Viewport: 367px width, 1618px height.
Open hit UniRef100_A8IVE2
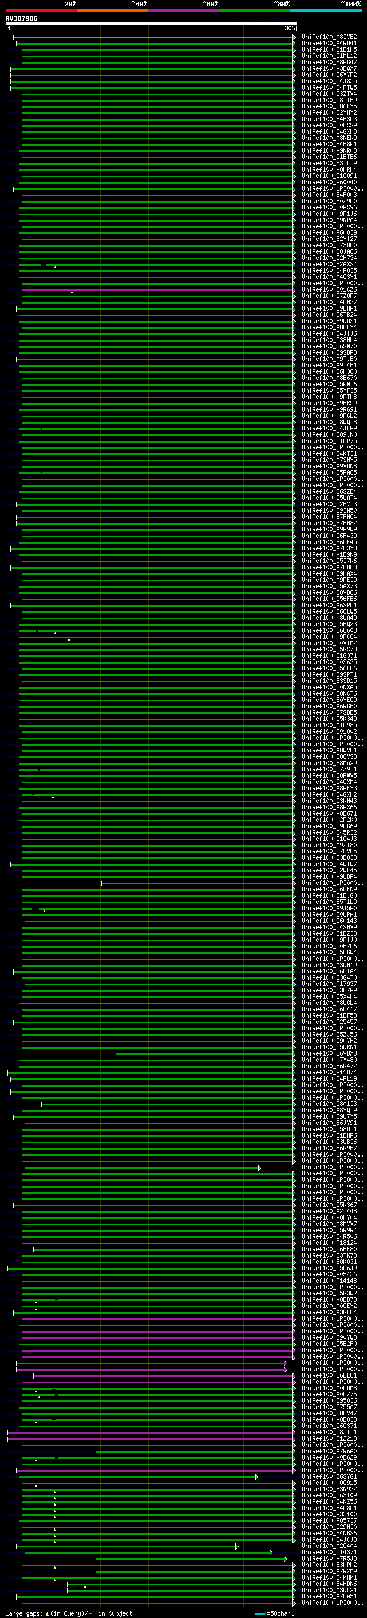329,37
